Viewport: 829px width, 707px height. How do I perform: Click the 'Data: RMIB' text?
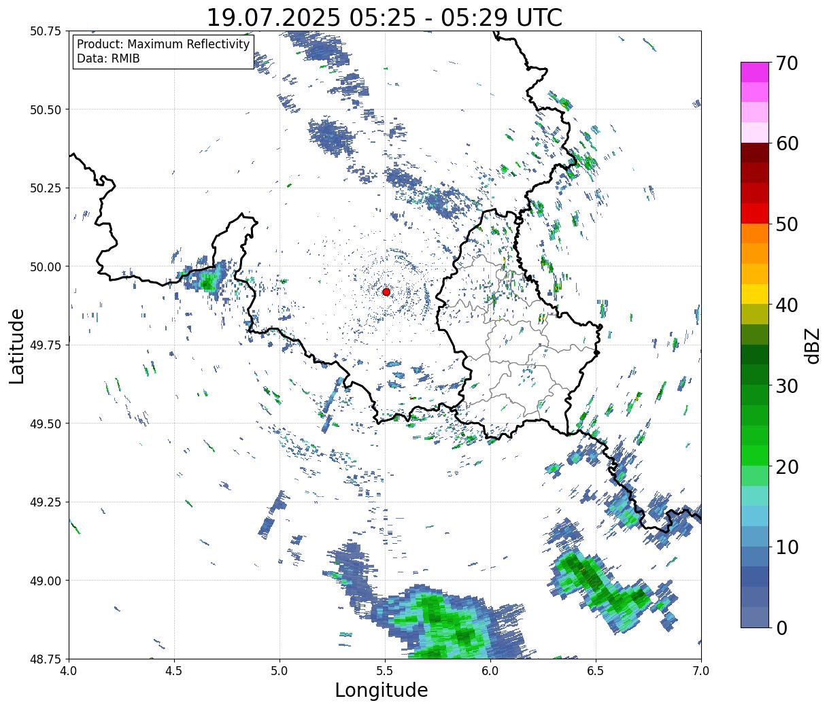108,59
